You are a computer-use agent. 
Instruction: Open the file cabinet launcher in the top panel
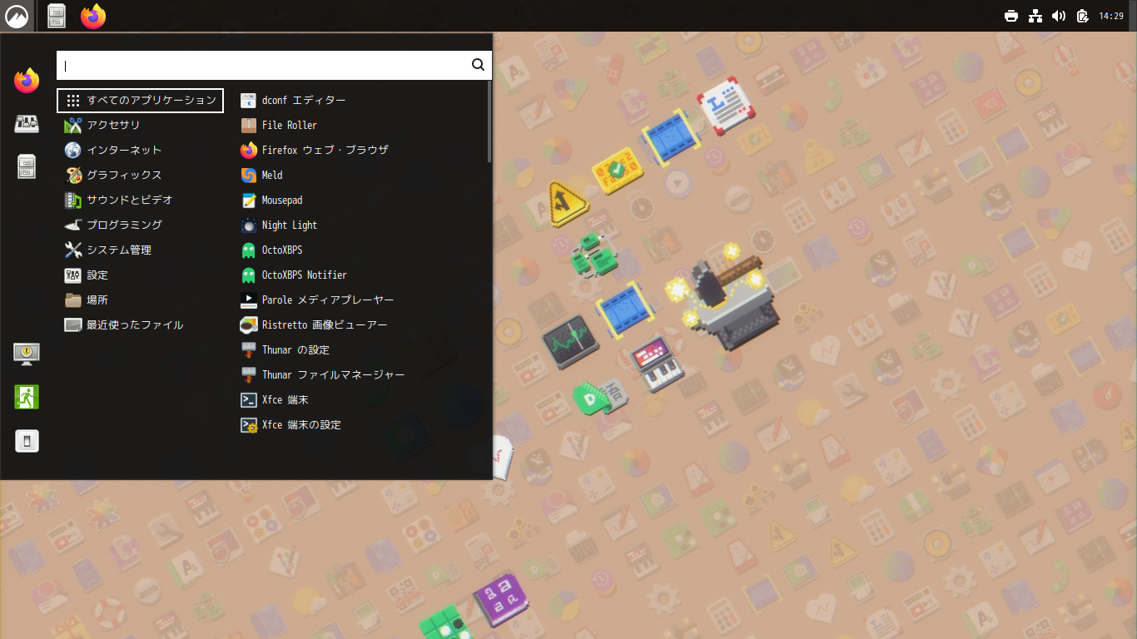point(57,16)
